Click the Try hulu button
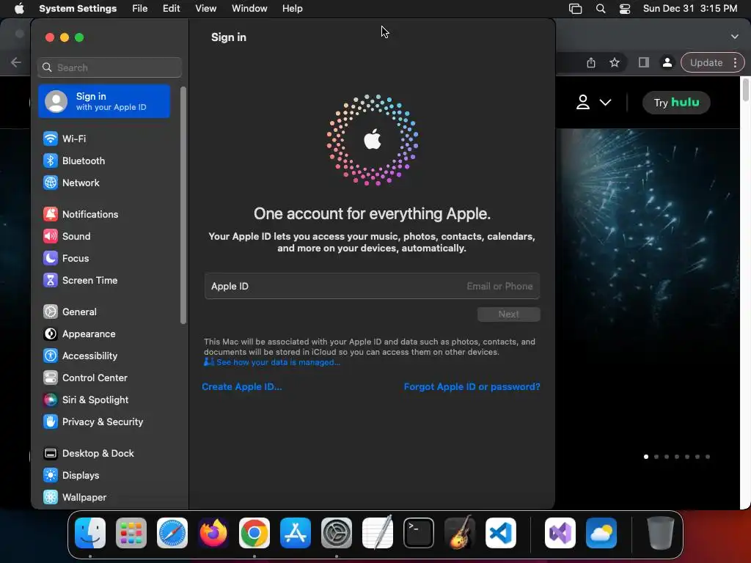This screenshot has height=563, width=751. point(676,103)
